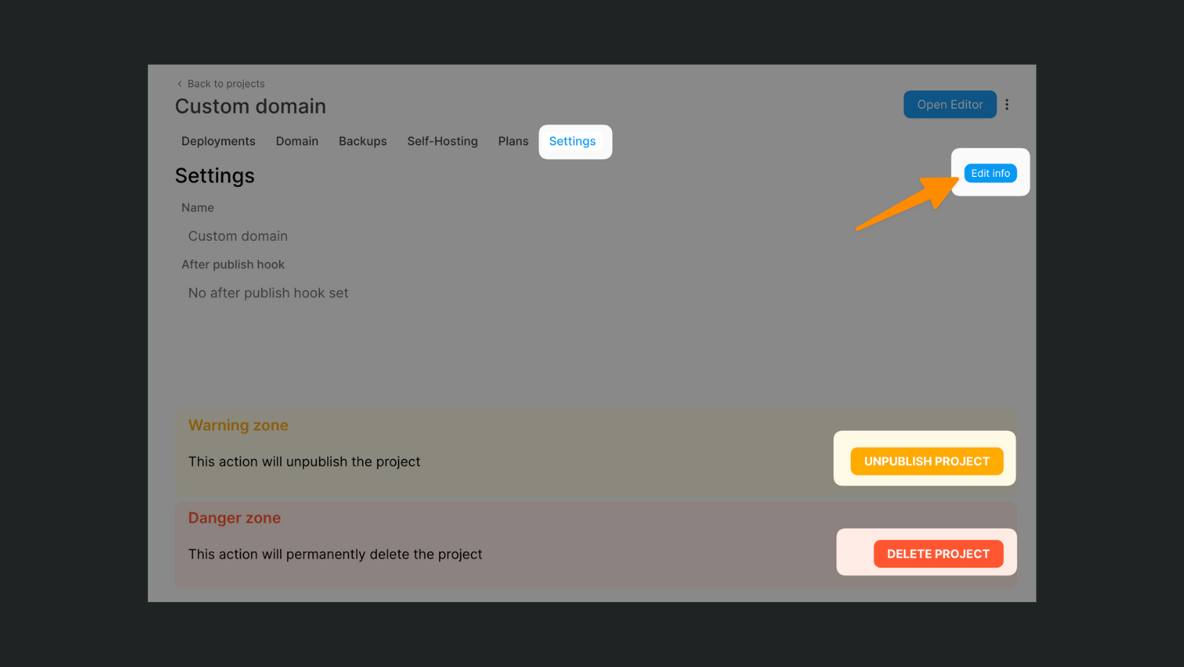Viewport: 1184px width, 667px height.
Task: Open the editor via Open Editor button
Action: pyautogui.click(x=949, y=104)
